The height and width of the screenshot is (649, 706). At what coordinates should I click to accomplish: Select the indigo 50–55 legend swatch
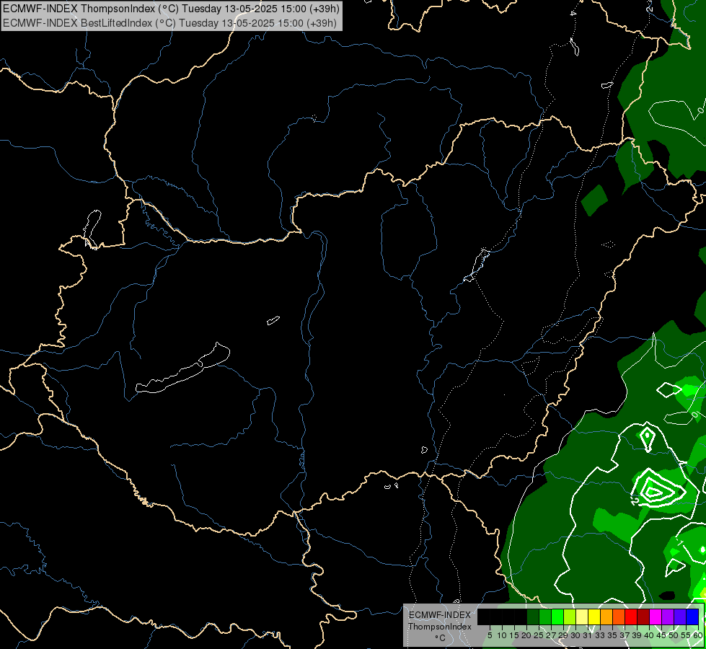coord(680,617)
